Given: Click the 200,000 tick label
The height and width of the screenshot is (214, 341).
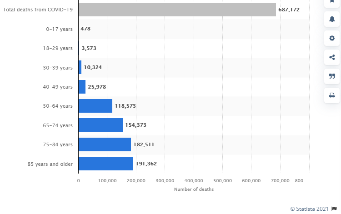Looking at the screenshot, I should click(136, 180).
